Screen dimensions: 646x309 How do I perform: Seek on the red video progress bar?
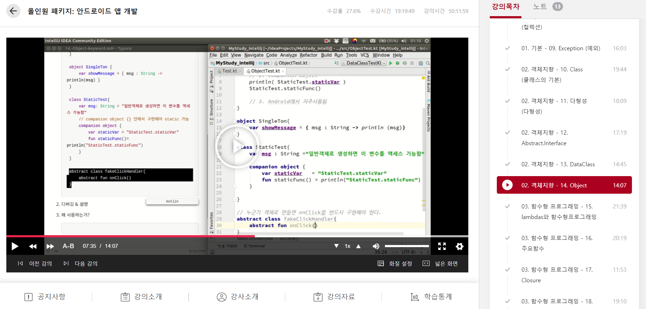pyautogui.click(x=237, y=236)
